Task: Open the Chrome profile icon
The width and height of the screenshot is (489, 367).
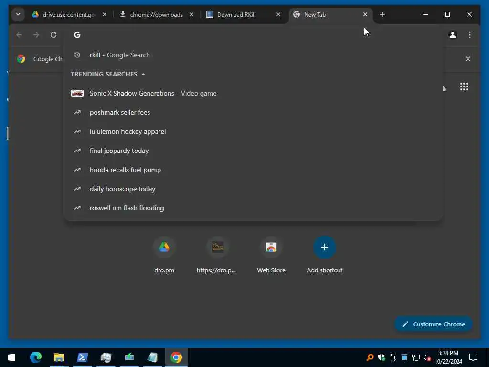Action: point(453,35)
